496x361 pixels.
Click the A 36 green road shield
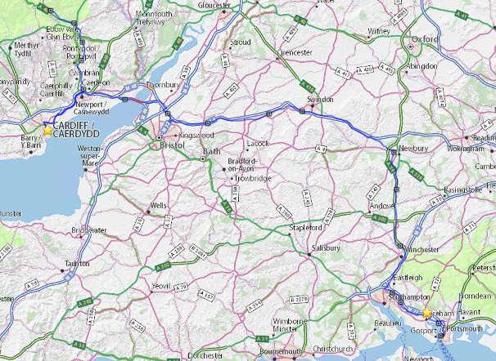(x=227, y=207)
